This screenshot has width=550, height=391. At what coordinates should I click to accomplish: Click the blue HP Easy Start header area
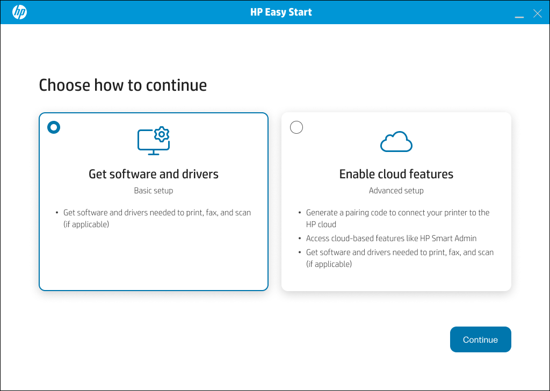coord(281,12)
